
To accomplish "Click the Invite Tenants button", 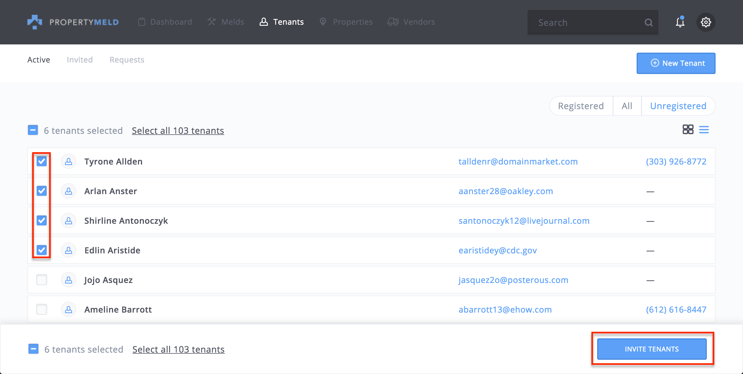I will (x=652, y=349).
